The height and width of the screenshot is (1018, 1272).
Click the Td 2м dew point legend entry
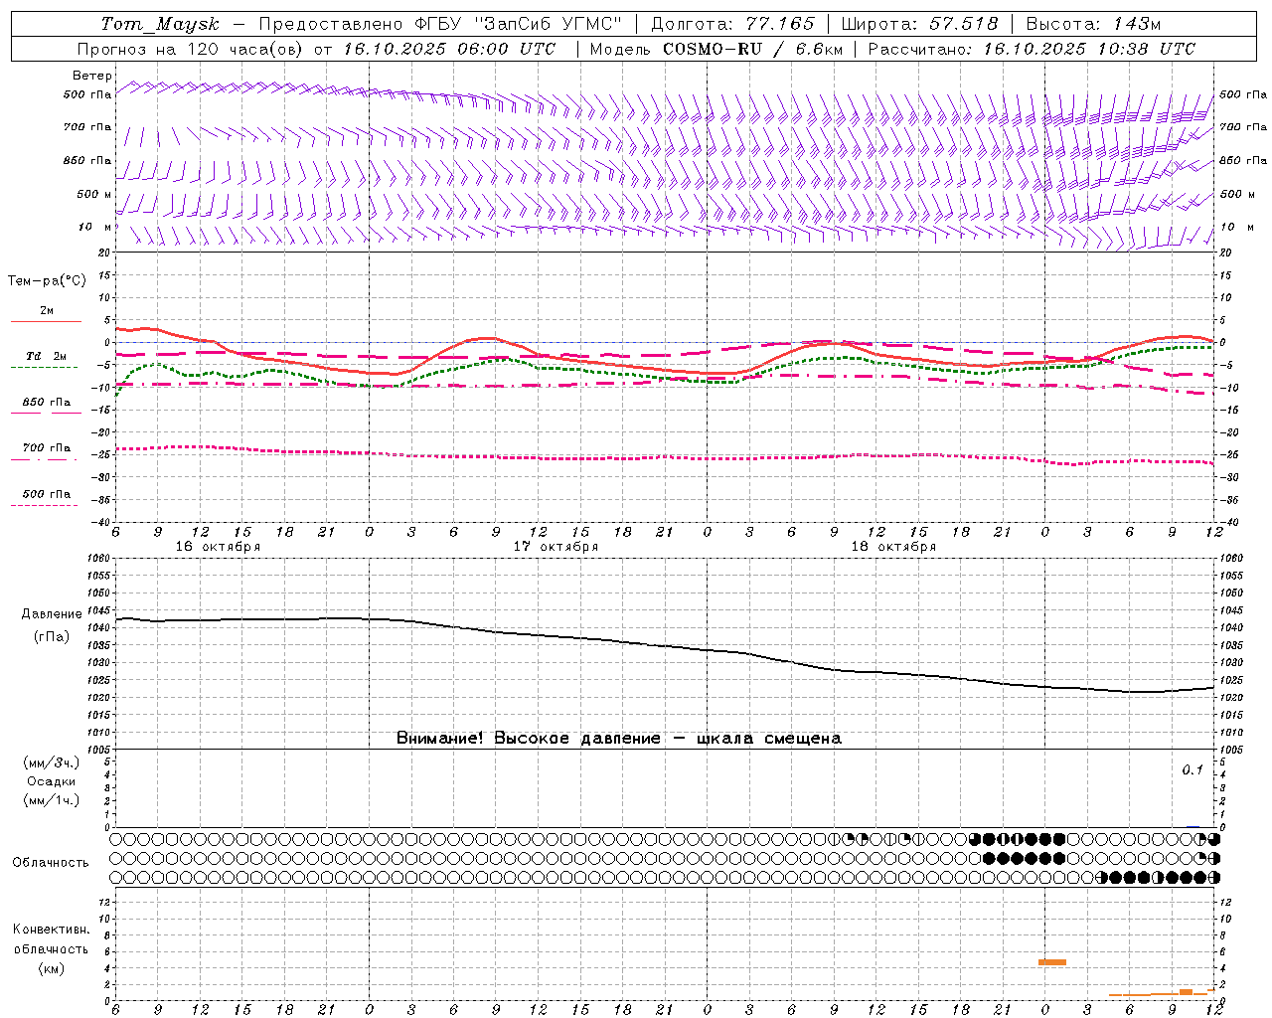pos(46,356)
